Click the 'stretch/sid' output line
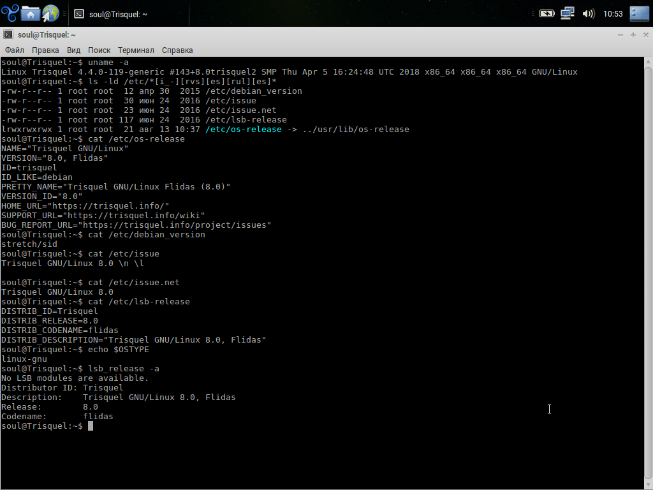Viewport: 653px width, 490px height. tap(29, 244)
